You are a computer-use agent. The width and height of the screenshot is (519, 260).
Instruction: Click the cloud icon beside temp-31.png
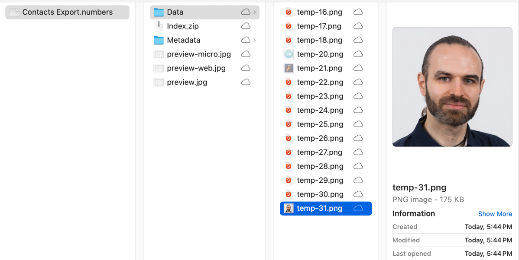358,208
